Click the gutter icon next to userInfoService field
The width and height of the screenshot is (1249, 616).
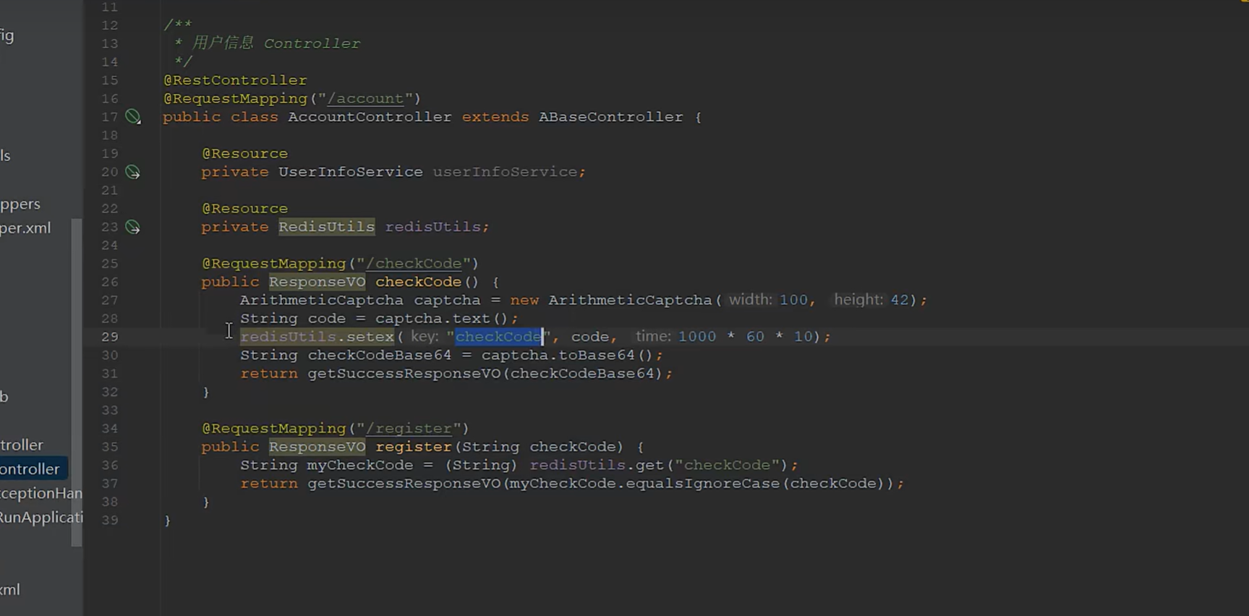point(133,172)
